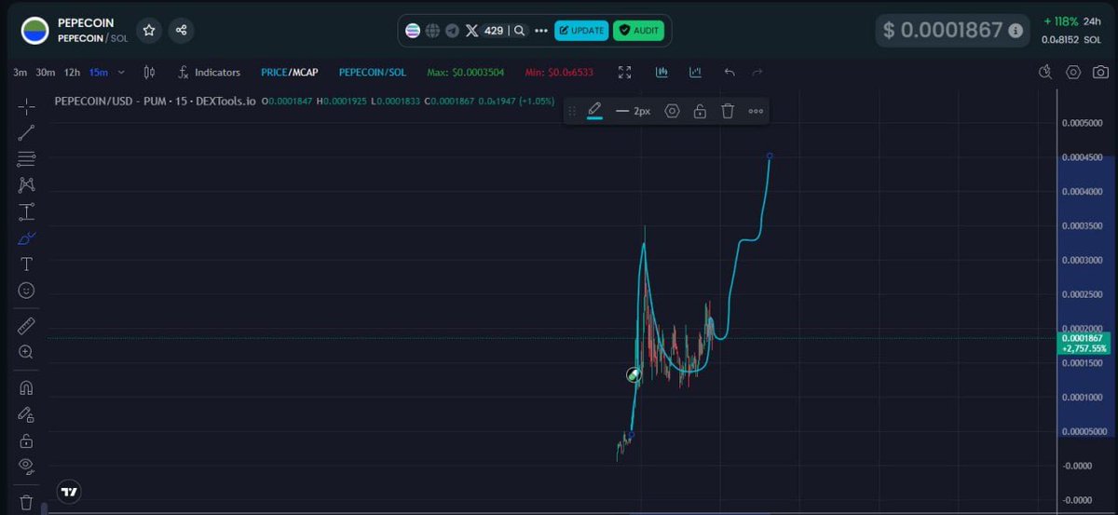Enter fullscreen chart mode

(625, 72)
